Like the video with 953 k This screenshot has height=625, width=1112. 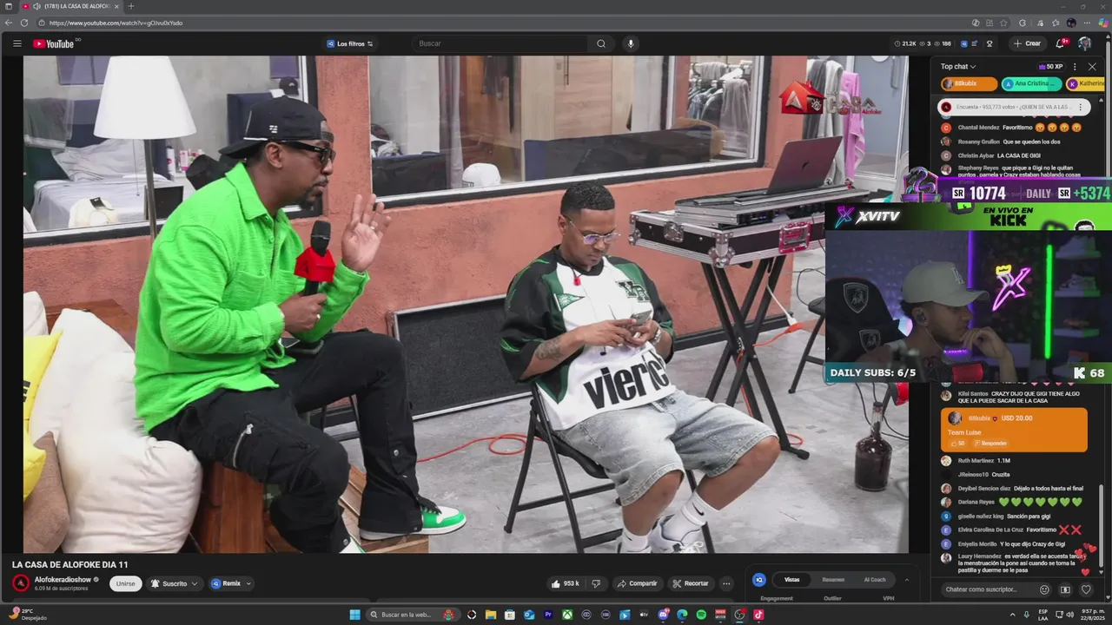[x=565, y=583]
